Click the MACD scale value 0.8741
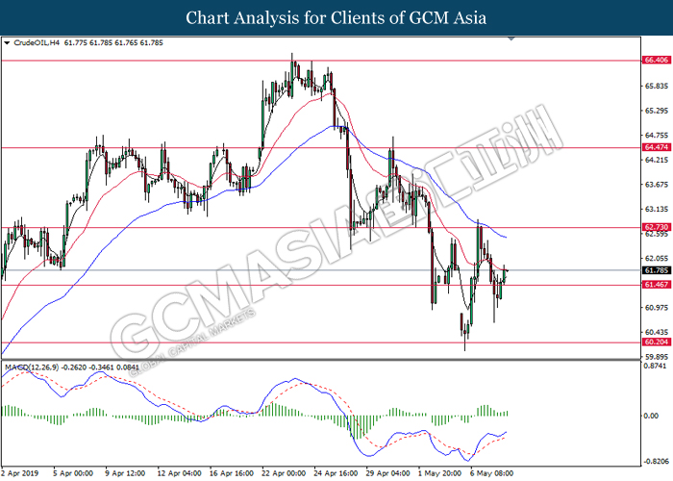673x481 pixels. [657, 366]
